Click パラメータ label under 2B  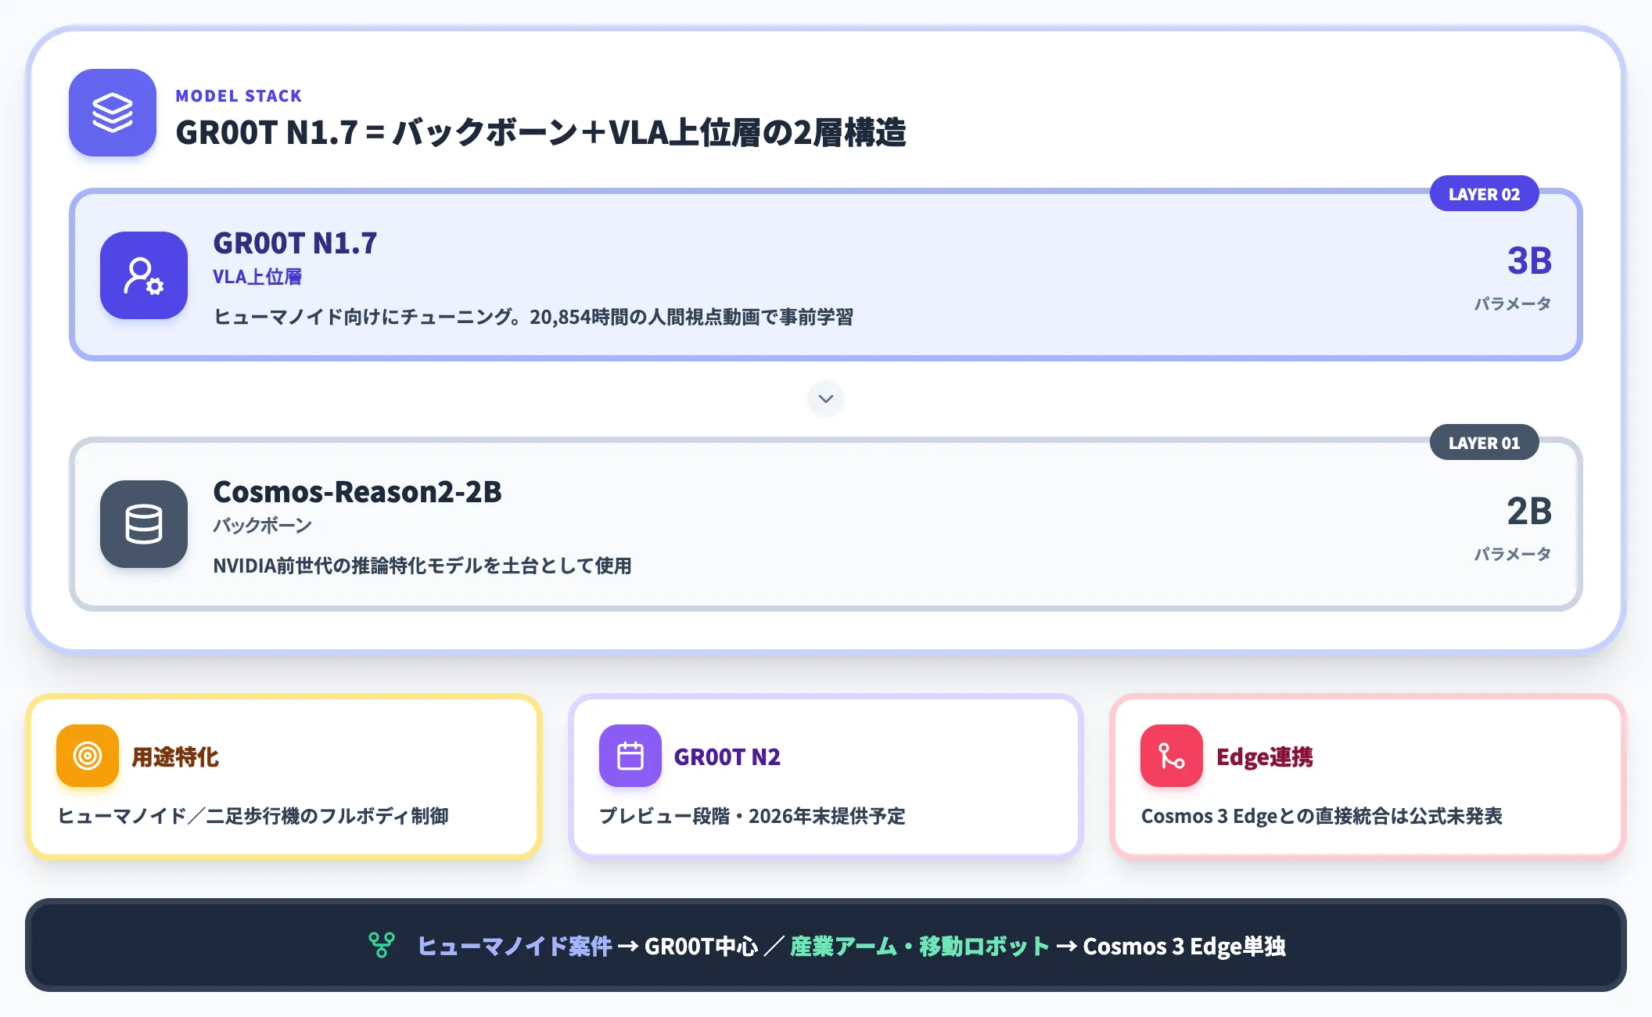(x=1513, y=553)
